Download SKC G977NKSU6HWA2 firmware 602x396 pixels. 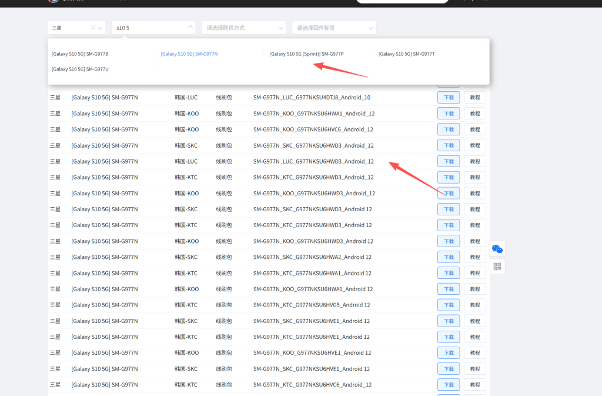[449, 257]
